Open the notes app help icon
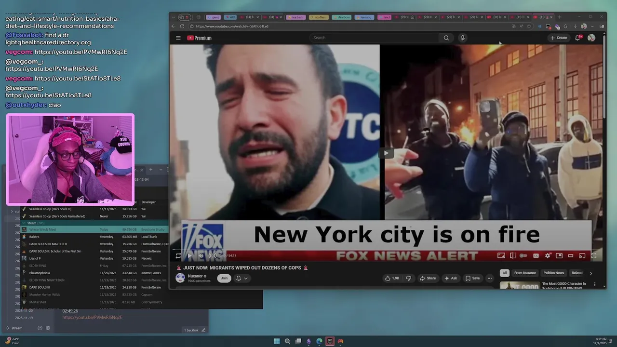The image size is (617, 347). [x=40, y=328]
